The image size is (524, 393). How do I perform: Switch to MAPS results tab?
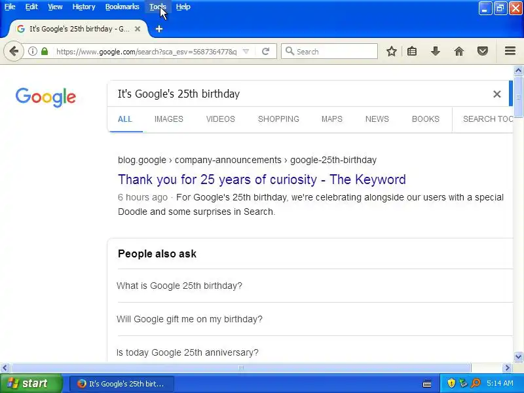(332, 119)
